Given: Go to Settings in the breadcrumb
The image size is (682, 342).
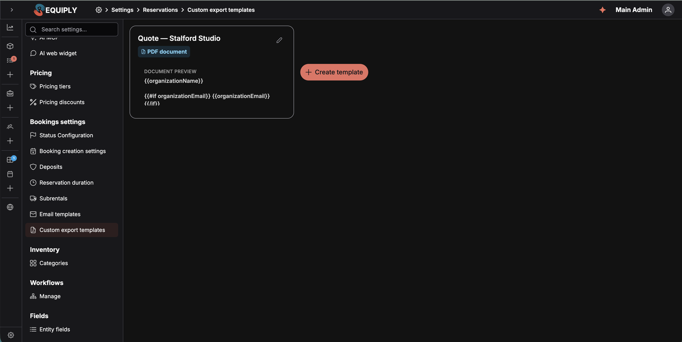Looking at the screenshot, I should (x=122, y=10).
